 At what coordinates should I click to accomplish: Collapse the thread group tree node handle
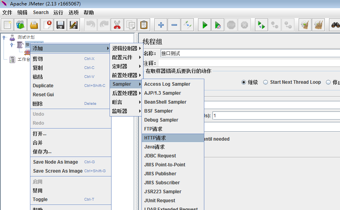(x=12, y=45)
